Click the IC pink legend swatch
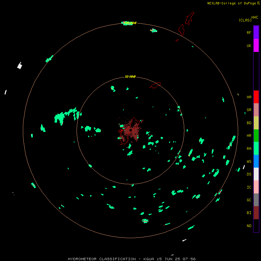Screen dimensions: 261x261 [x=256, y=187]
